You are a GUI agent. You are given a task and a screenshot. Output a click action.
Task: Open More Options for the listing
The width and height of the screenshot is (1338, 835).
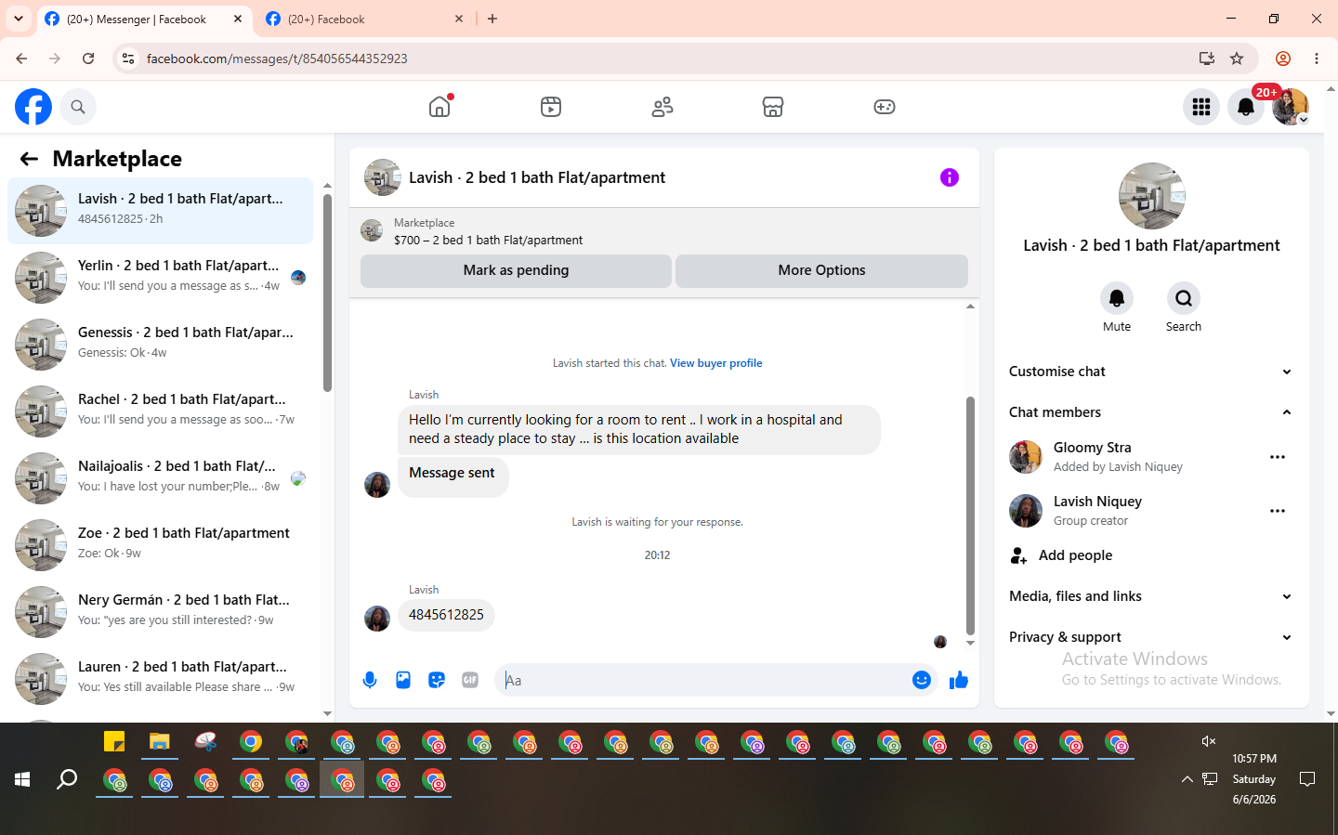point(821,270)
